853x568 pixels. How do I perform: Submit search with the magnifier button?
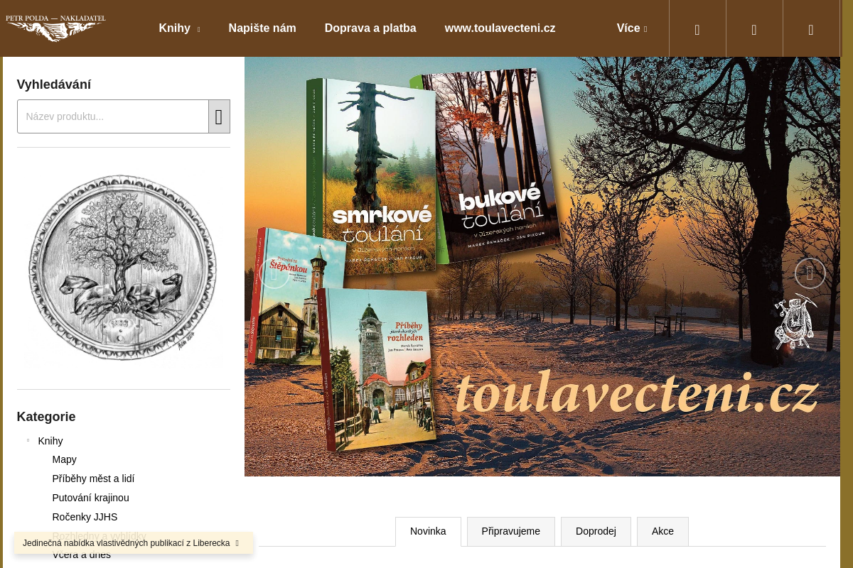[x=219, y=116]
